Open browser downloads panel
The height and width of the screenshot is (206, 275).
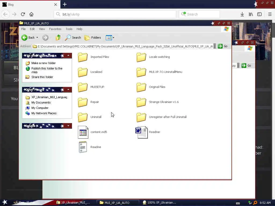(242, 14)
